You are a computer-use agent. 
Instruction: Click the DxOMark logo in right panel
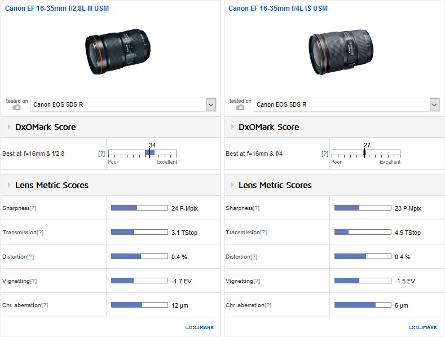[x=422, y=327]
